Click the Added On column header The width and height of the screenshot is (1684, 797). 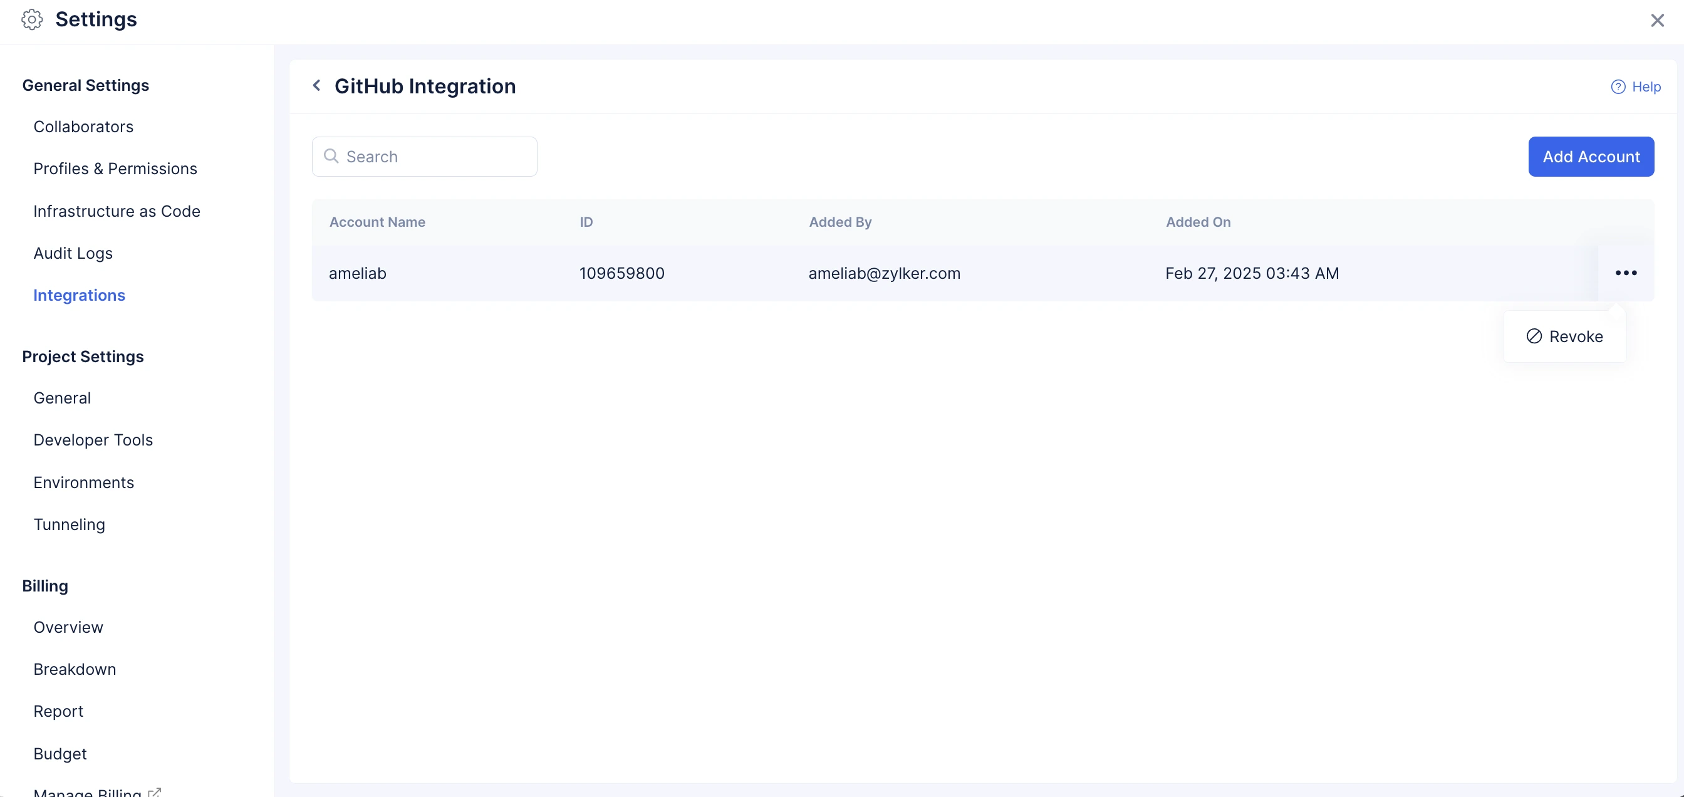(x=1198, y=222)
